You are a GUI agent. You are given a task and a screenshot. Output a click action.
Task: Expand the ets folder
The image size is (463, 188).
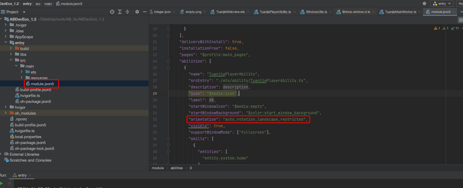[x=21, y=72]
